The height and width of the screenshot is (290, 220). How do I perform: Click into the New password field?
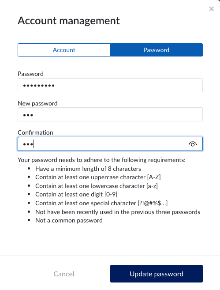pos(110,114)
